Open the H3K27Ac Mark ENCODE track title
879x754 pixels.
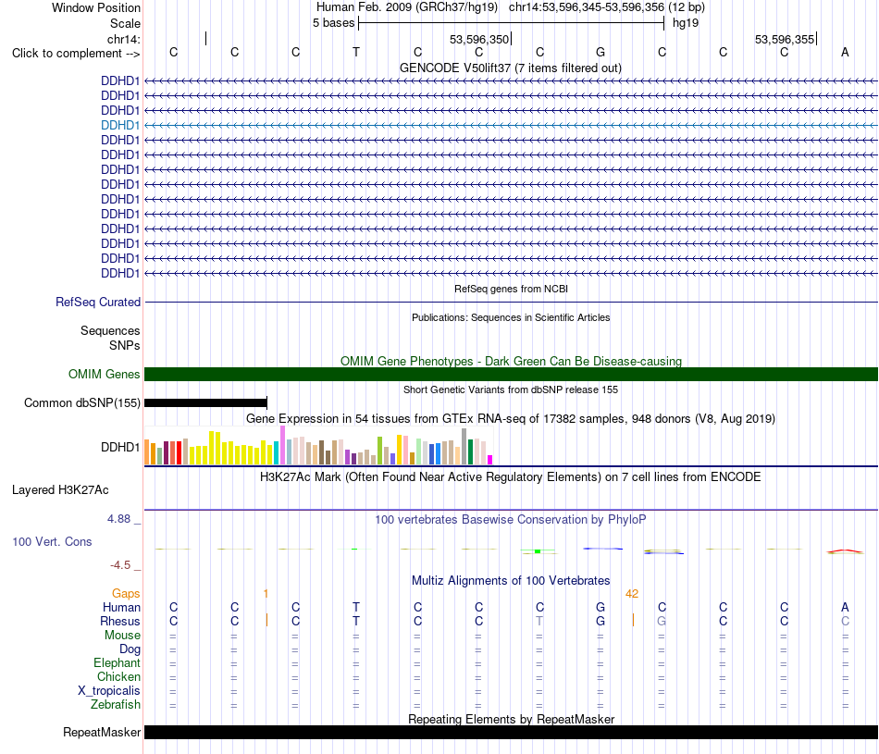[x=511, y=477]
